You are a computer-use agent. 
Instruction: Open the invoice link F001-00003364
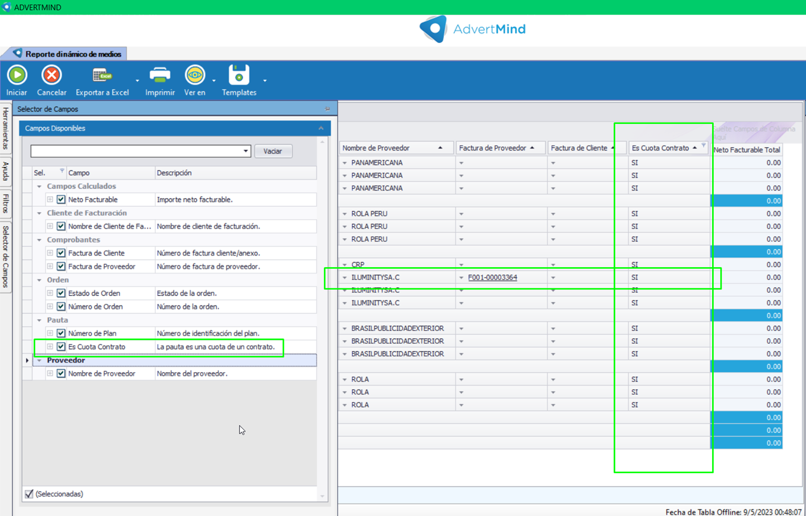(x=492, y=277)
